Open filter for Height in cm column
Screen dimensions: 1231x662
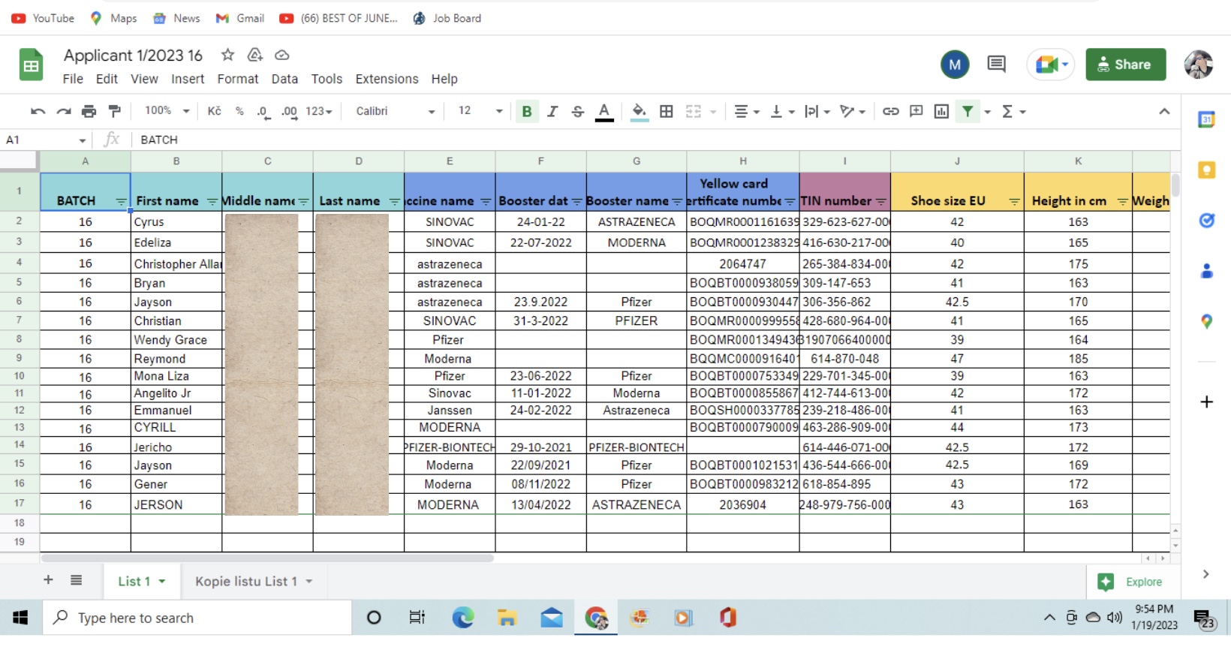click(x=1122, y=202)
